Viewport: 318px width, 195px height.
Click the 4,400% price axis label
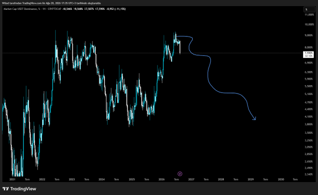[309, 109]
